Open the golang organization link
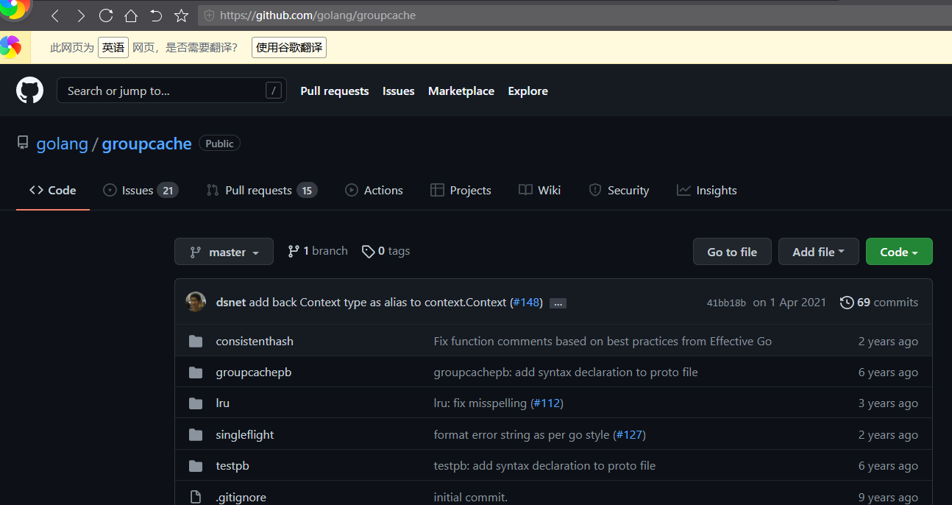This screenshot has height=505, width=952. [62, 144]
